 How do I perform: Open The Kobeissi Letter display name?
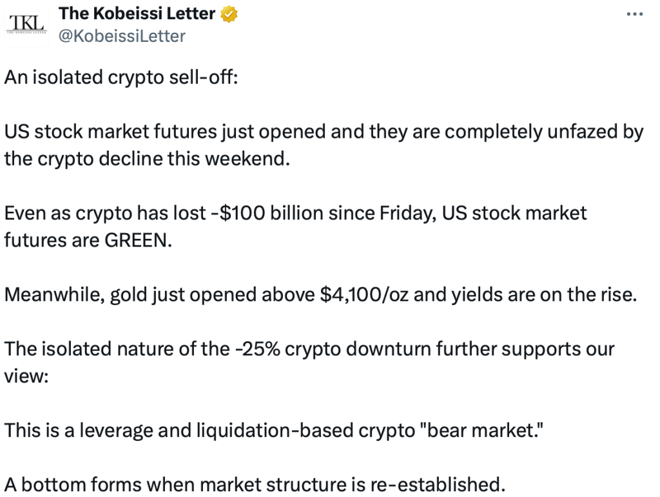137,14
